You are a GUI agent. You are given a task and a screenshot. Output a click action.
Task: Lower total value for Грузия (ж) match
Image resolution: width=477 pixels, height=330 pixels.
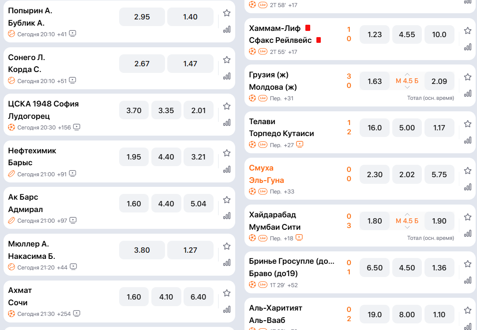click(x=407, y=87)
